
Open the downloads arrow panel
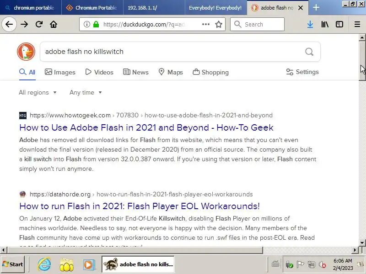click(x=310, y=24)
